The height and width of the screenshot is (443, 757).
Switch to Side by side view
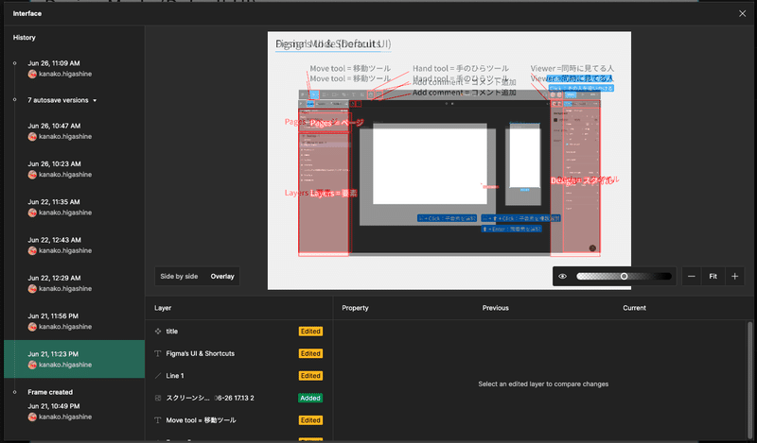coord(179,276)
